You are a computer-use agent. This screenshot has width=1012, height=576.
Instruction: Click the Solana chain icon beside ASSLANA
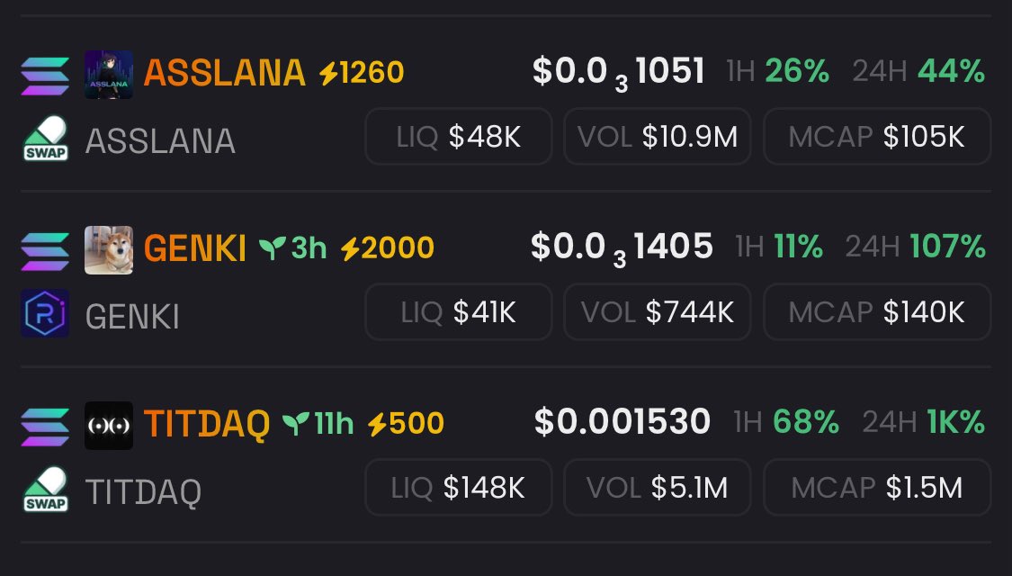45,75
